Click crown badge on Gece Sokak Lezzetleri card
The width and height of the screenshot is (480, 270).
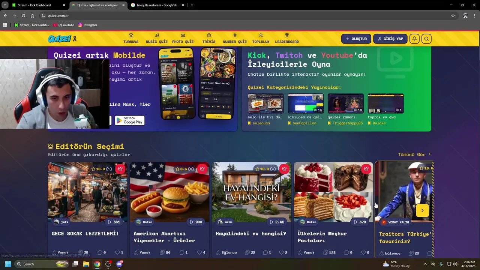click(120, 169)
